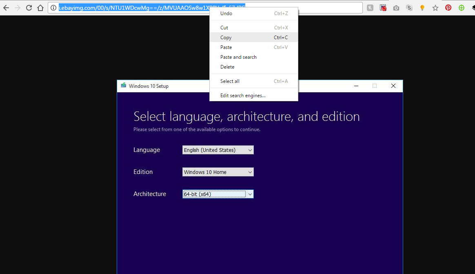Choose Copy from the context menu
Image resolution: width=475 pixels, height=274 pixels.
tap(254, 37)
